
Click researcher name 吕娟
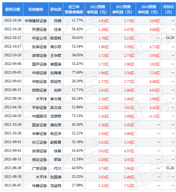58,21
